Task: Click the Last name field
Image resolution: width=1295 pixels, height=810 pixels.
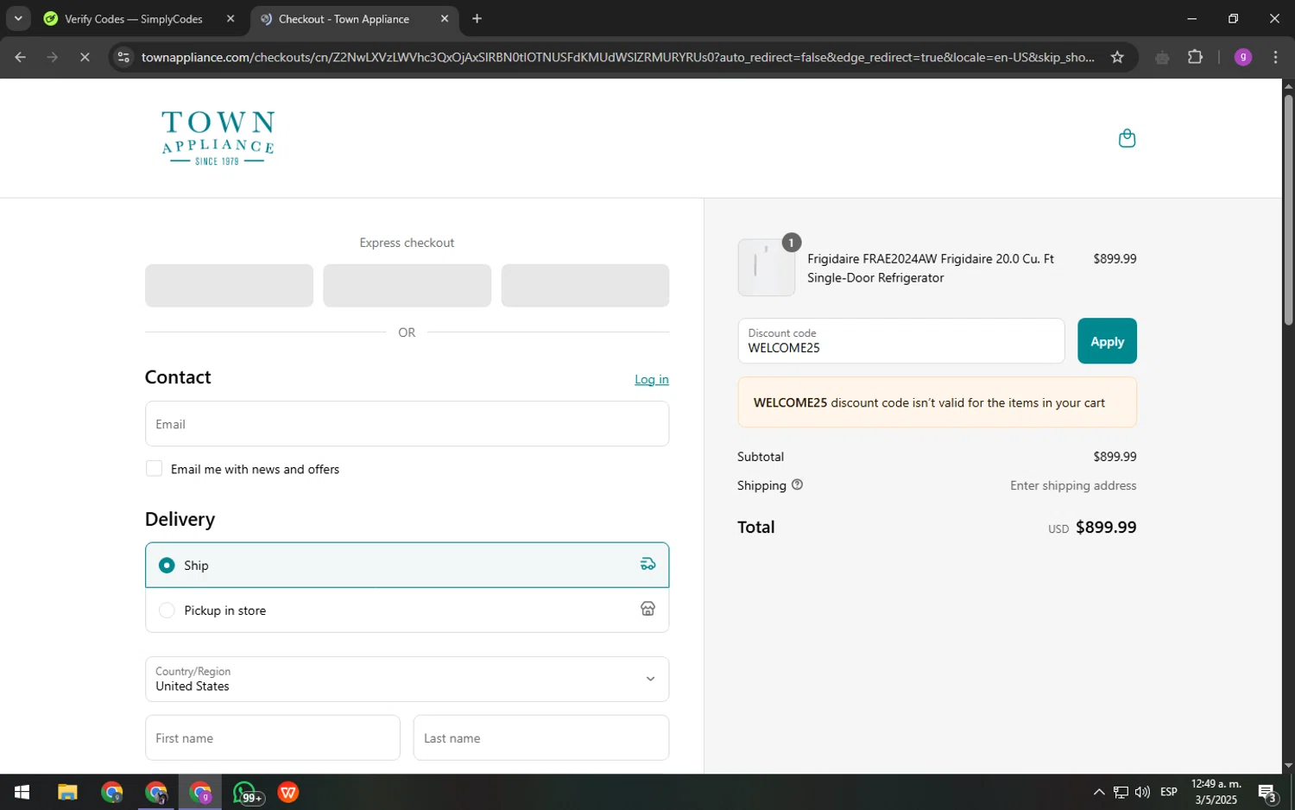Action: click(541, 737)
